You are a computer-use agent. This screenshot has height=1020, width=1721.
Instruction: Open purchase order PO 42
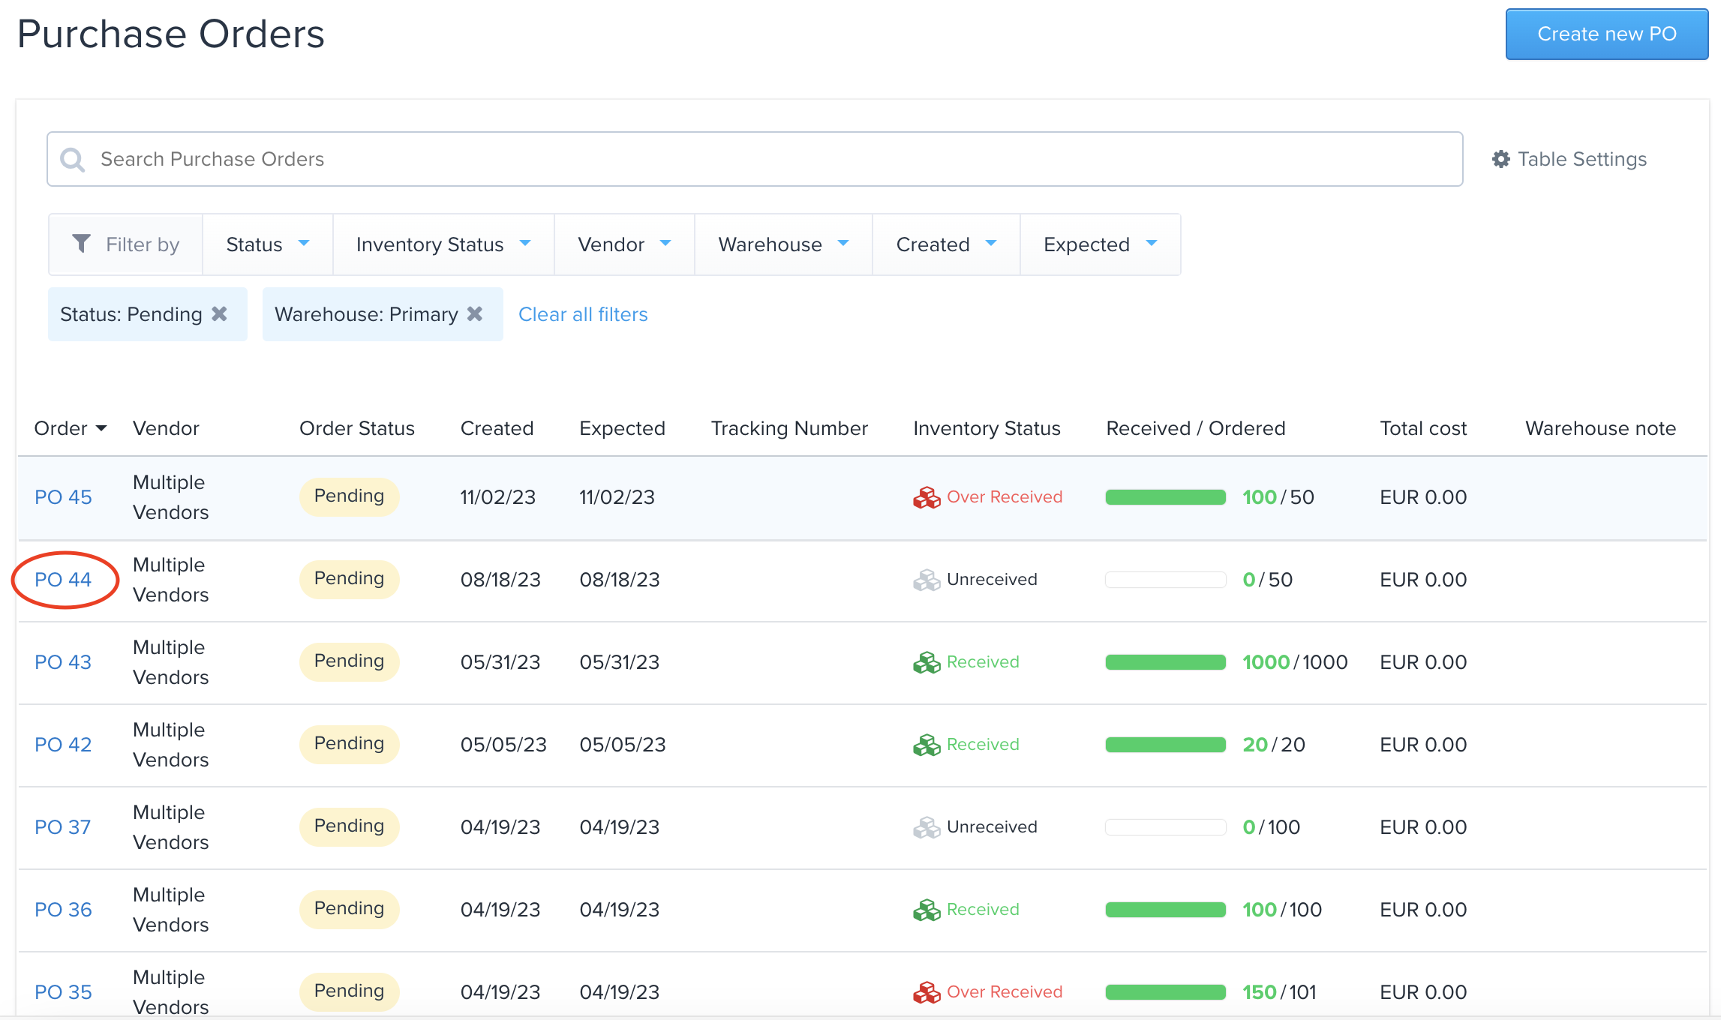click(x=63, y=745)
